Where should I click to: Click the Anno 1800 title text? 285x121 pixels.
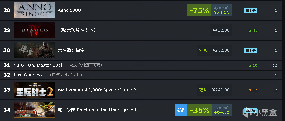click(x=69, y=10)
